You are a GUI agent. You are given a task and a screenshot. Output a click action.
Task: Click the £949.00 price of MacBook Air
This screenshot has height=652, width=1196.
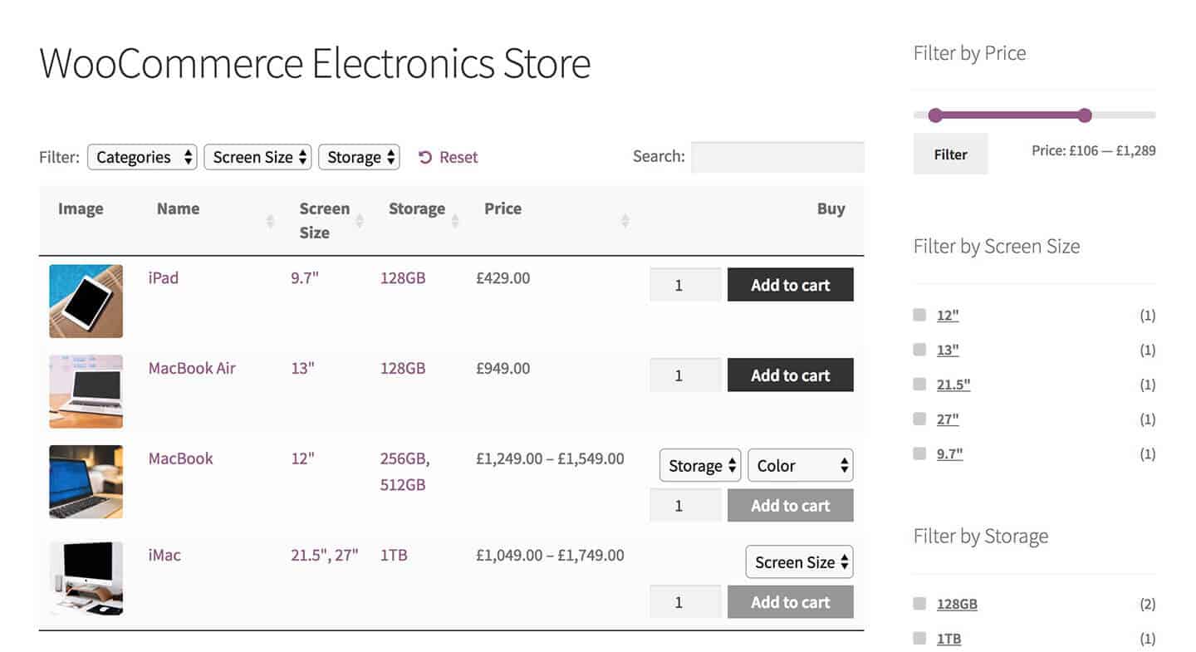pyautogui.click(x=502, y=368)
